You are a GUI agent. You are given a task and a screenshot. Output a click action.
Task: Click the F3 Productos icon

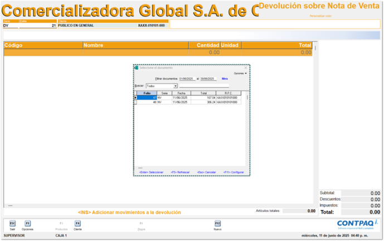pyautogui.click(x=61, y=223)
